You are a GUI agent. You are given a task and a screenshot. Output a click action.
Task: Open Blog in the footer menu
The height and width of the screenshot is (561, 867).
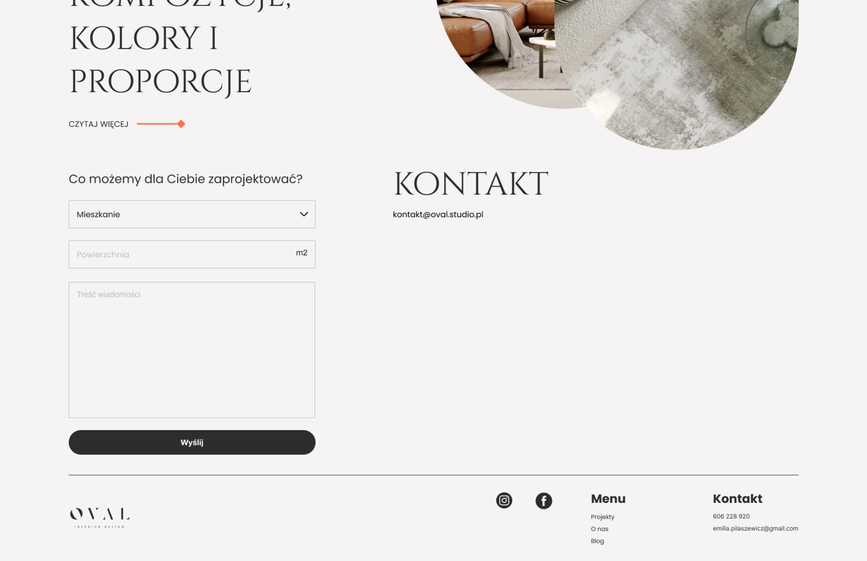point(597,541)
